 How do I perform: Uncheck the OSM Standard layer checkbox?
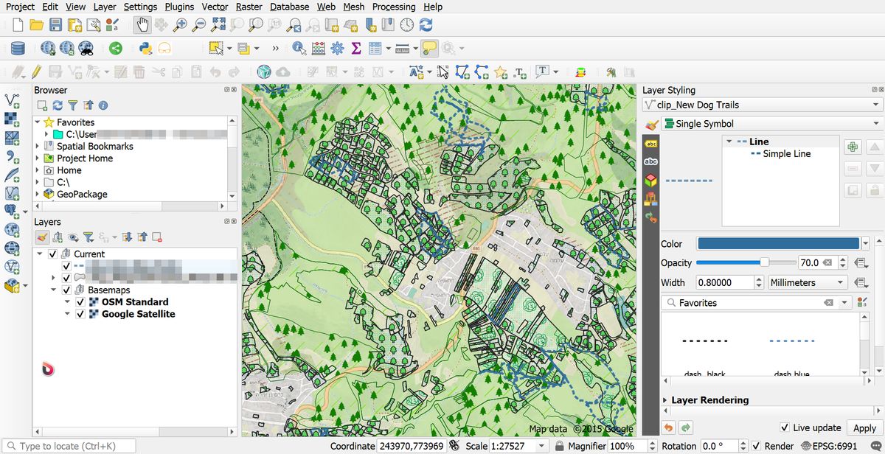pyautogui.click(x=80, y=302)
